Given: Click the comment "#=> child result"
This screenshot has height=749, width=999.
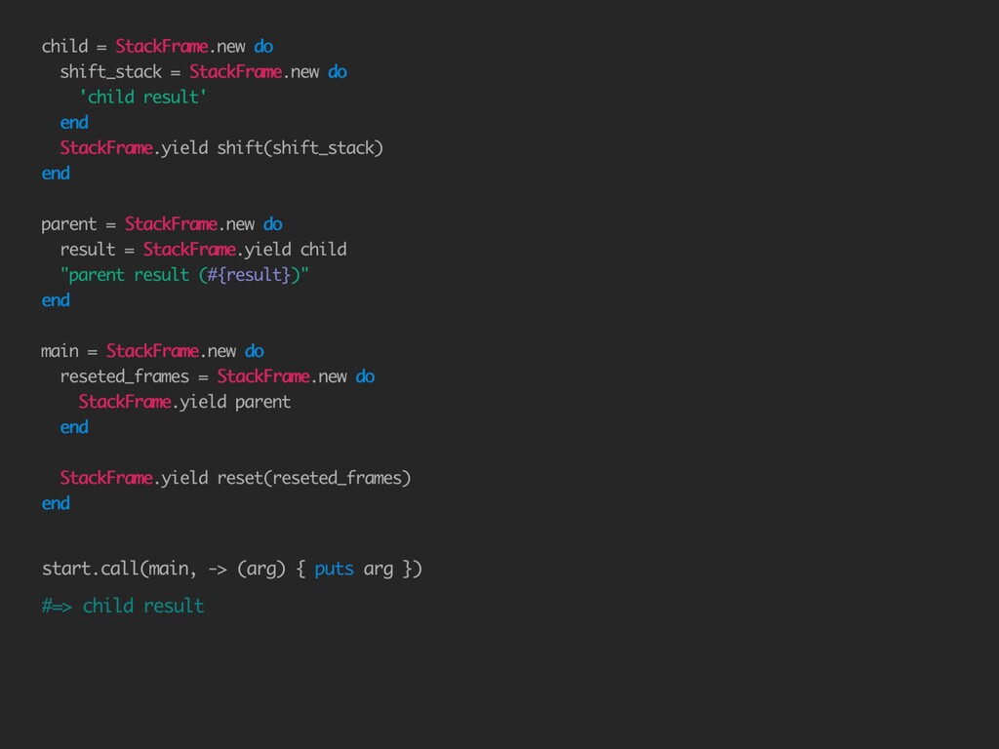Looking at the screenshot, I should pyautogui.click(x=123, y=606).
